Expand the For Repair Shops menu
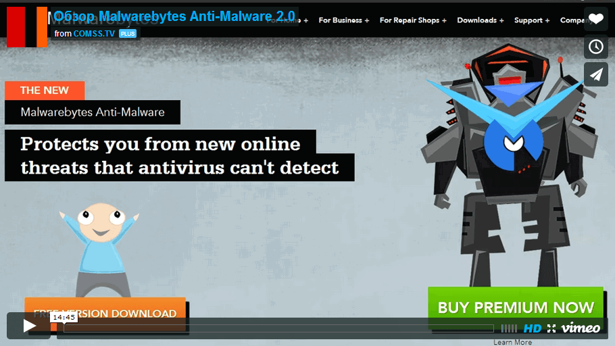The width and height of the screenshot is (615, 346). (413, 20)
